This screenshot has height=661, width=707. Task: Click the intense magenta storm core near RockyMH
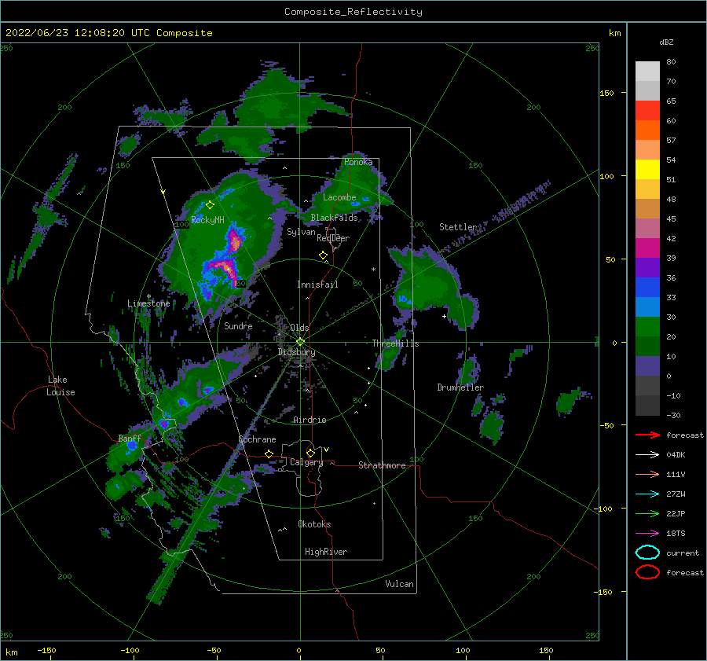click(234, 241)
